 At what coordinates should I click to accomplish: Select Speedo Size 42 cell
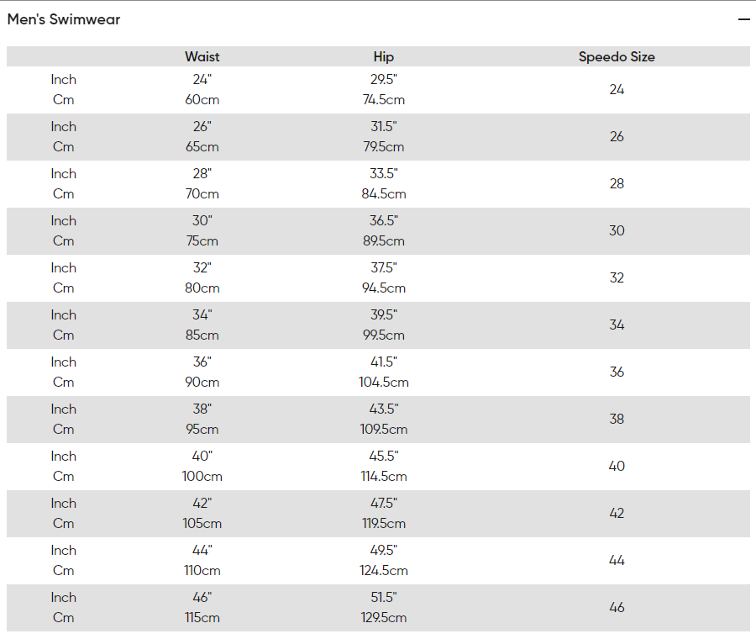click(x=617, y=513)
